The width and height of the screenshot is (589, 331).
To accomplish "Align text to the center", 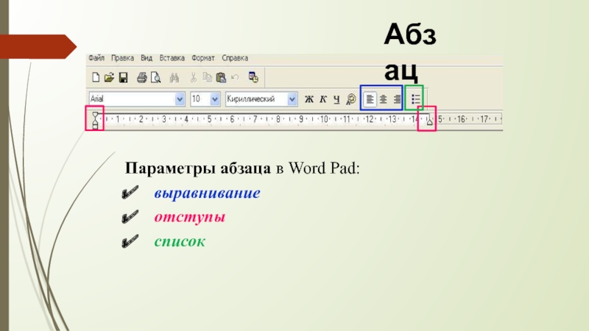I will coord(383,99).
